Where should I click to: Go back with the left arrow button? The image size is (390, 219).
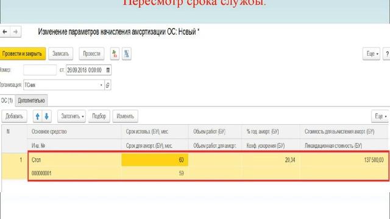(4, 32)
